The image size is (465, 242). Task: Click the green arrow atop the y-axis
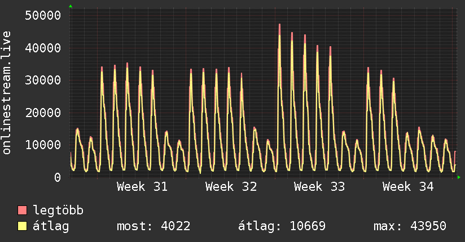pyautogui.click(x=71, y=6)
